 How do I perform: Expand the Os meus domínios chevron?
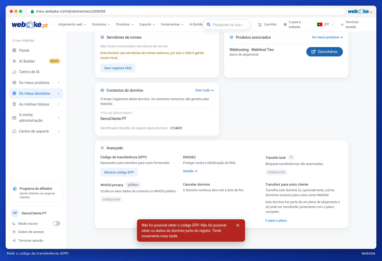click(x=59, y=93)
